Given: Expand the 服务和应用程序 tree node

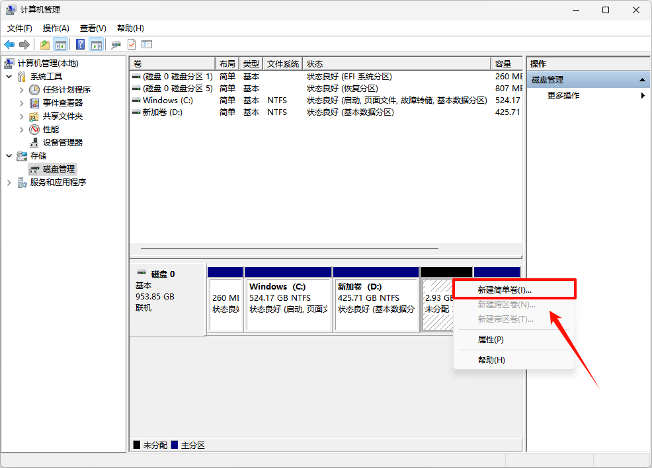Looking at the screenshot, I should [x=9, y=182].
